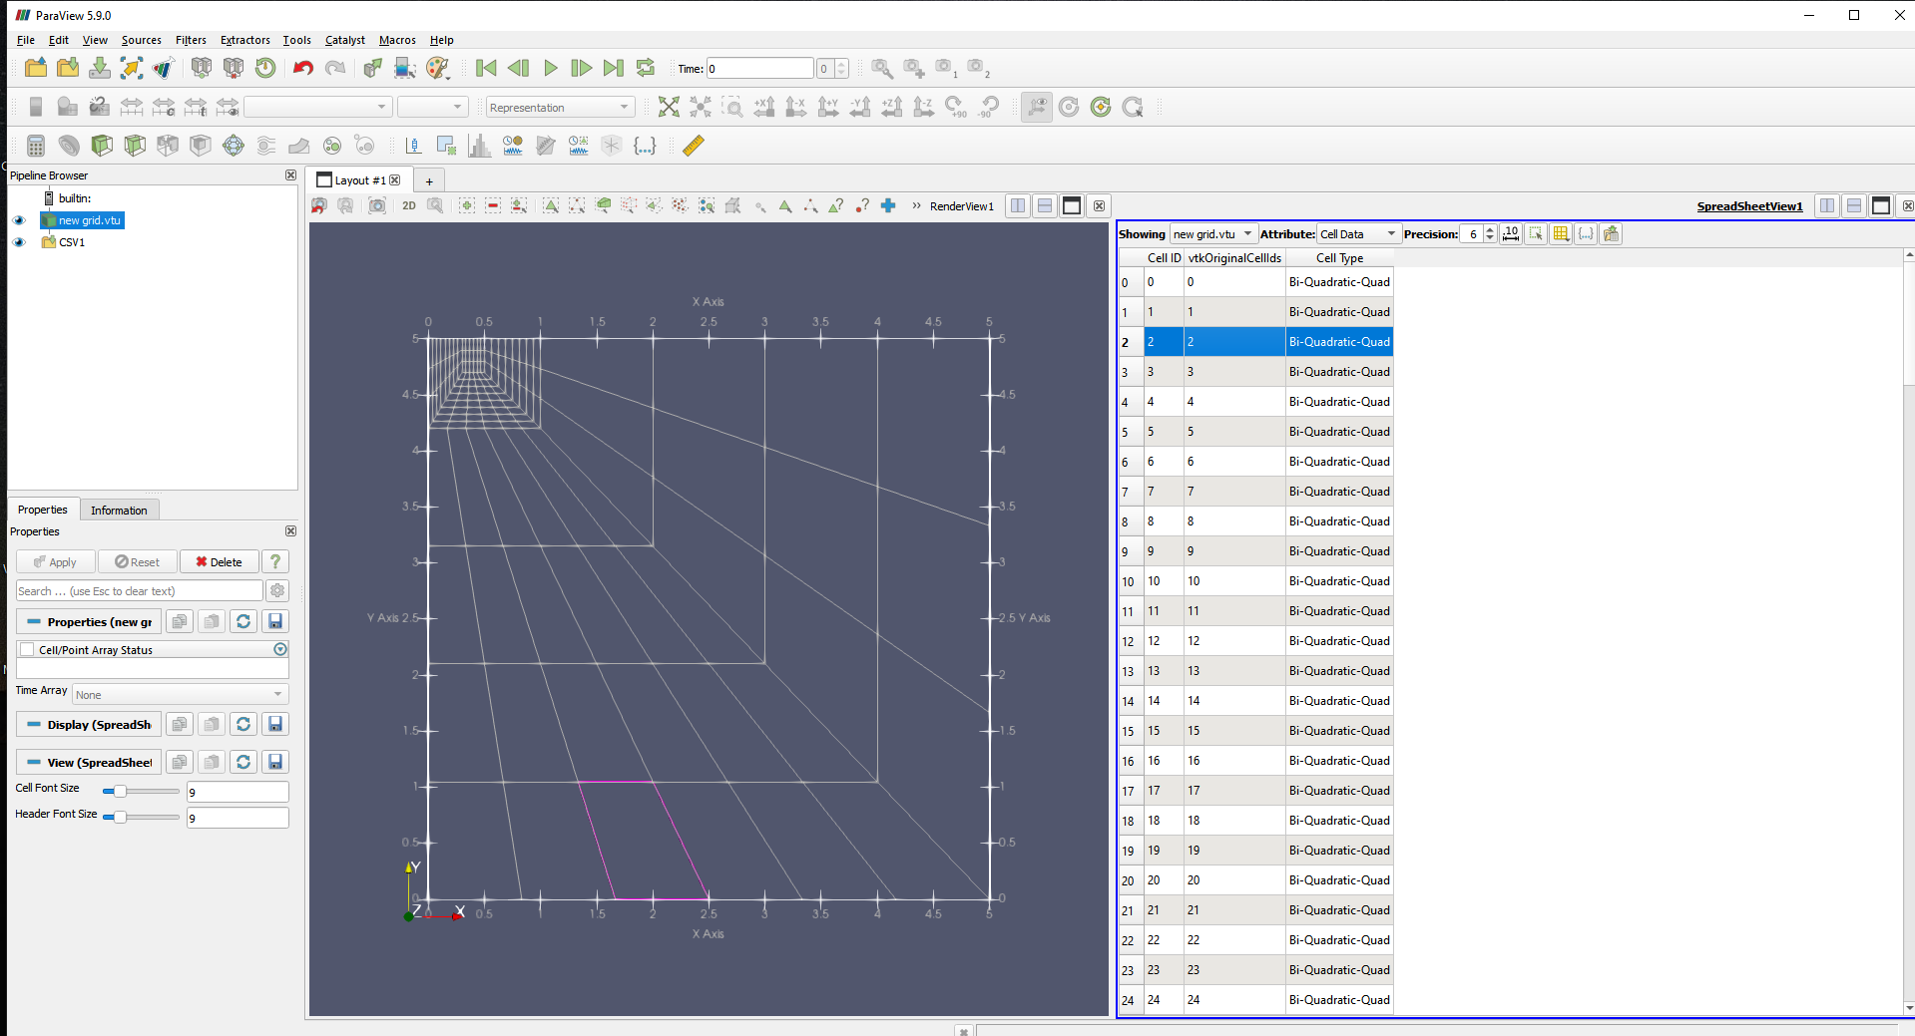1915x1036 pixels.
Task: Open the Filters menu
Action: tap(191, 40)
